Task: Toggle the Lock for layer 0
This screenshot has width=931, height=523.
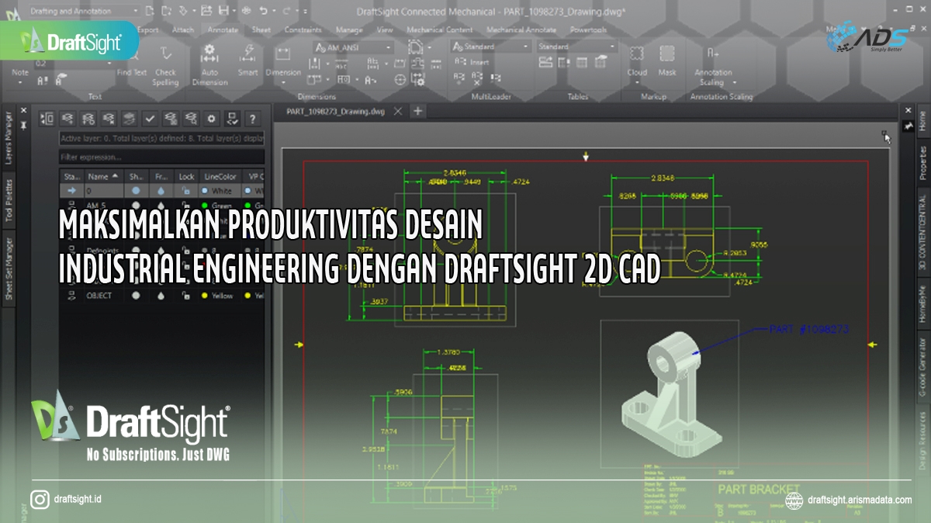Action: click(186, 190)
